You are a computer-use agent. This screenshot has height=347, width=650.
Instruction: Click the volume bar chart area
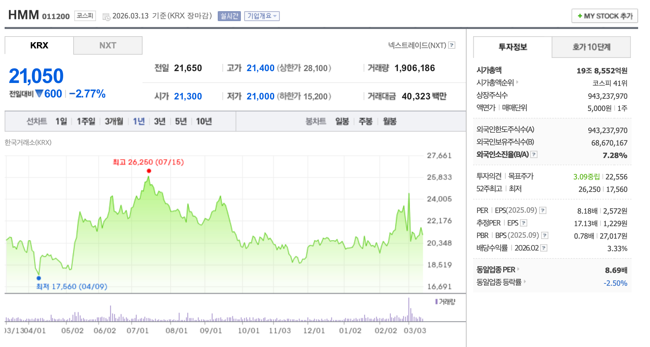(x=214, y=309)
